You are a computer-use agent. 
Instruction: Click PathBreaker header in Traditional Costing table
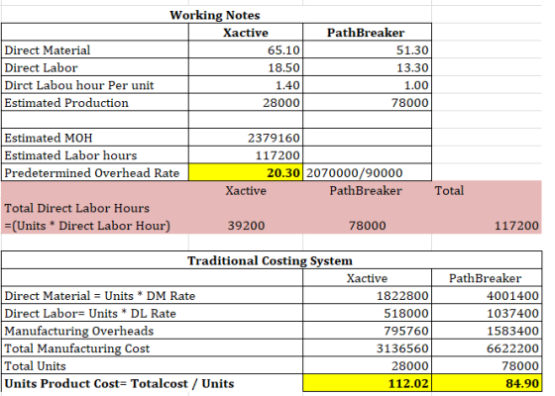[x=486, y=278]
